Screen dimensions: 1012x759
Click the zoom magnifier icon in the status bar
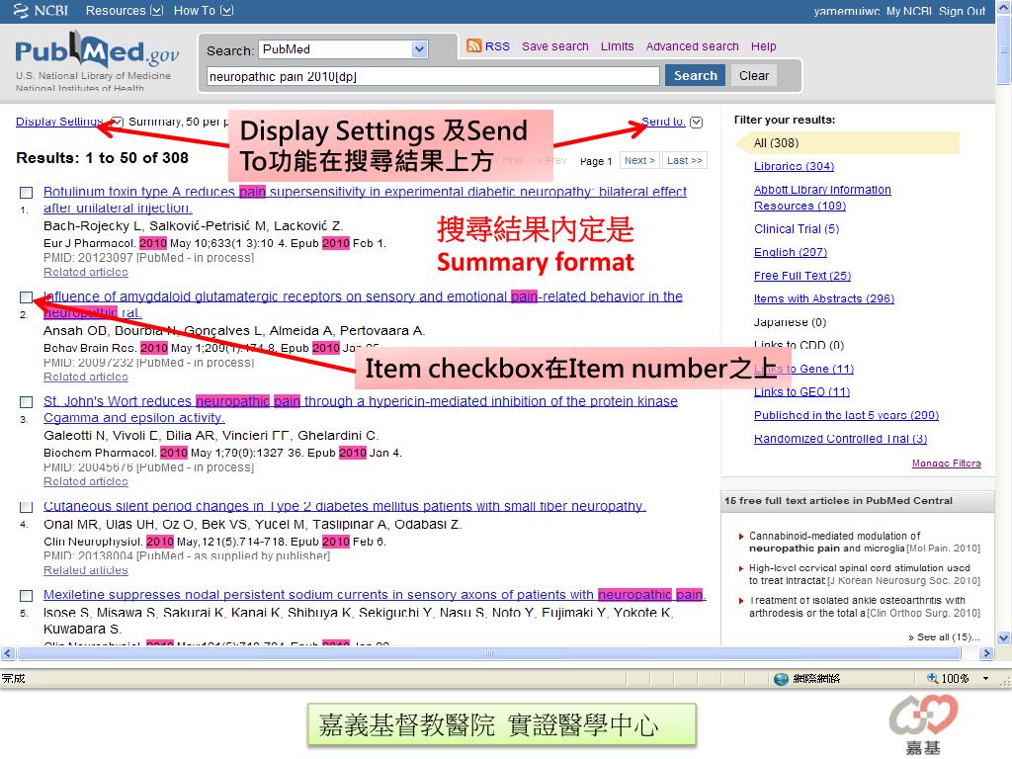click(933, 678)
